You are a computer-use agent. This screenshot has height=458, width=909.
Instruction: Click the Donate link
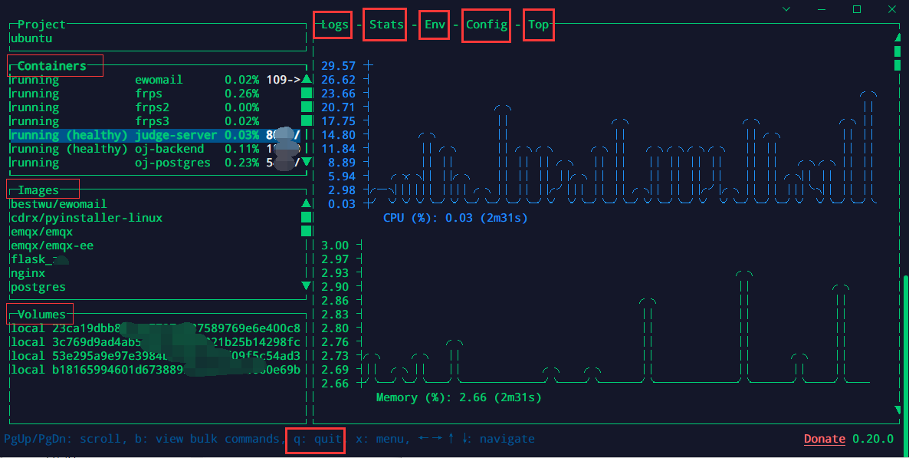(x=824, y=440)
